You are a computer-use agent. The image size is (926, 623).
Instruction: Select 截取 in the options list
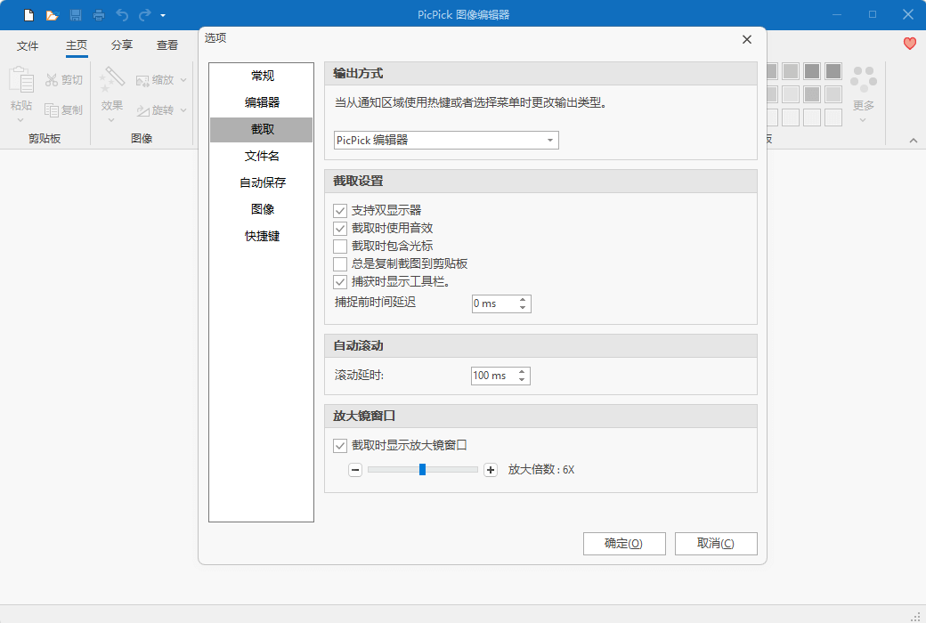click(x=262, y=129)
